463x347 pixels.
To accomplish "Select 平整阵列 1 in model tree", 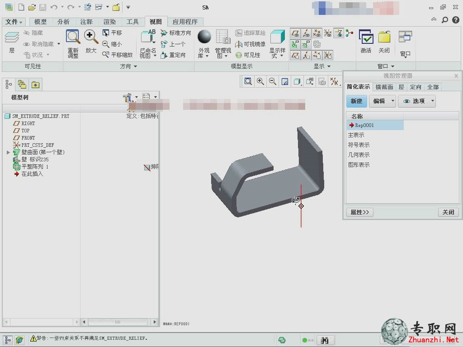I will 31,167.
